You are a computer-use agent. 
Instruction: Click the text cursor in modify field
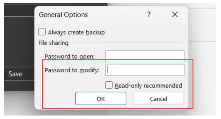pyautogui.click(x=108, y=70)
